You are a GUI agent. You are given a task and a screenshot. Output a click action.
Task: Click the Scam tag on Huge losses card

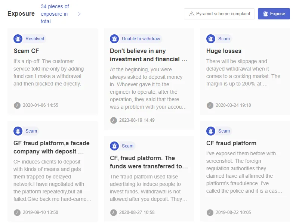coord(224,39)
